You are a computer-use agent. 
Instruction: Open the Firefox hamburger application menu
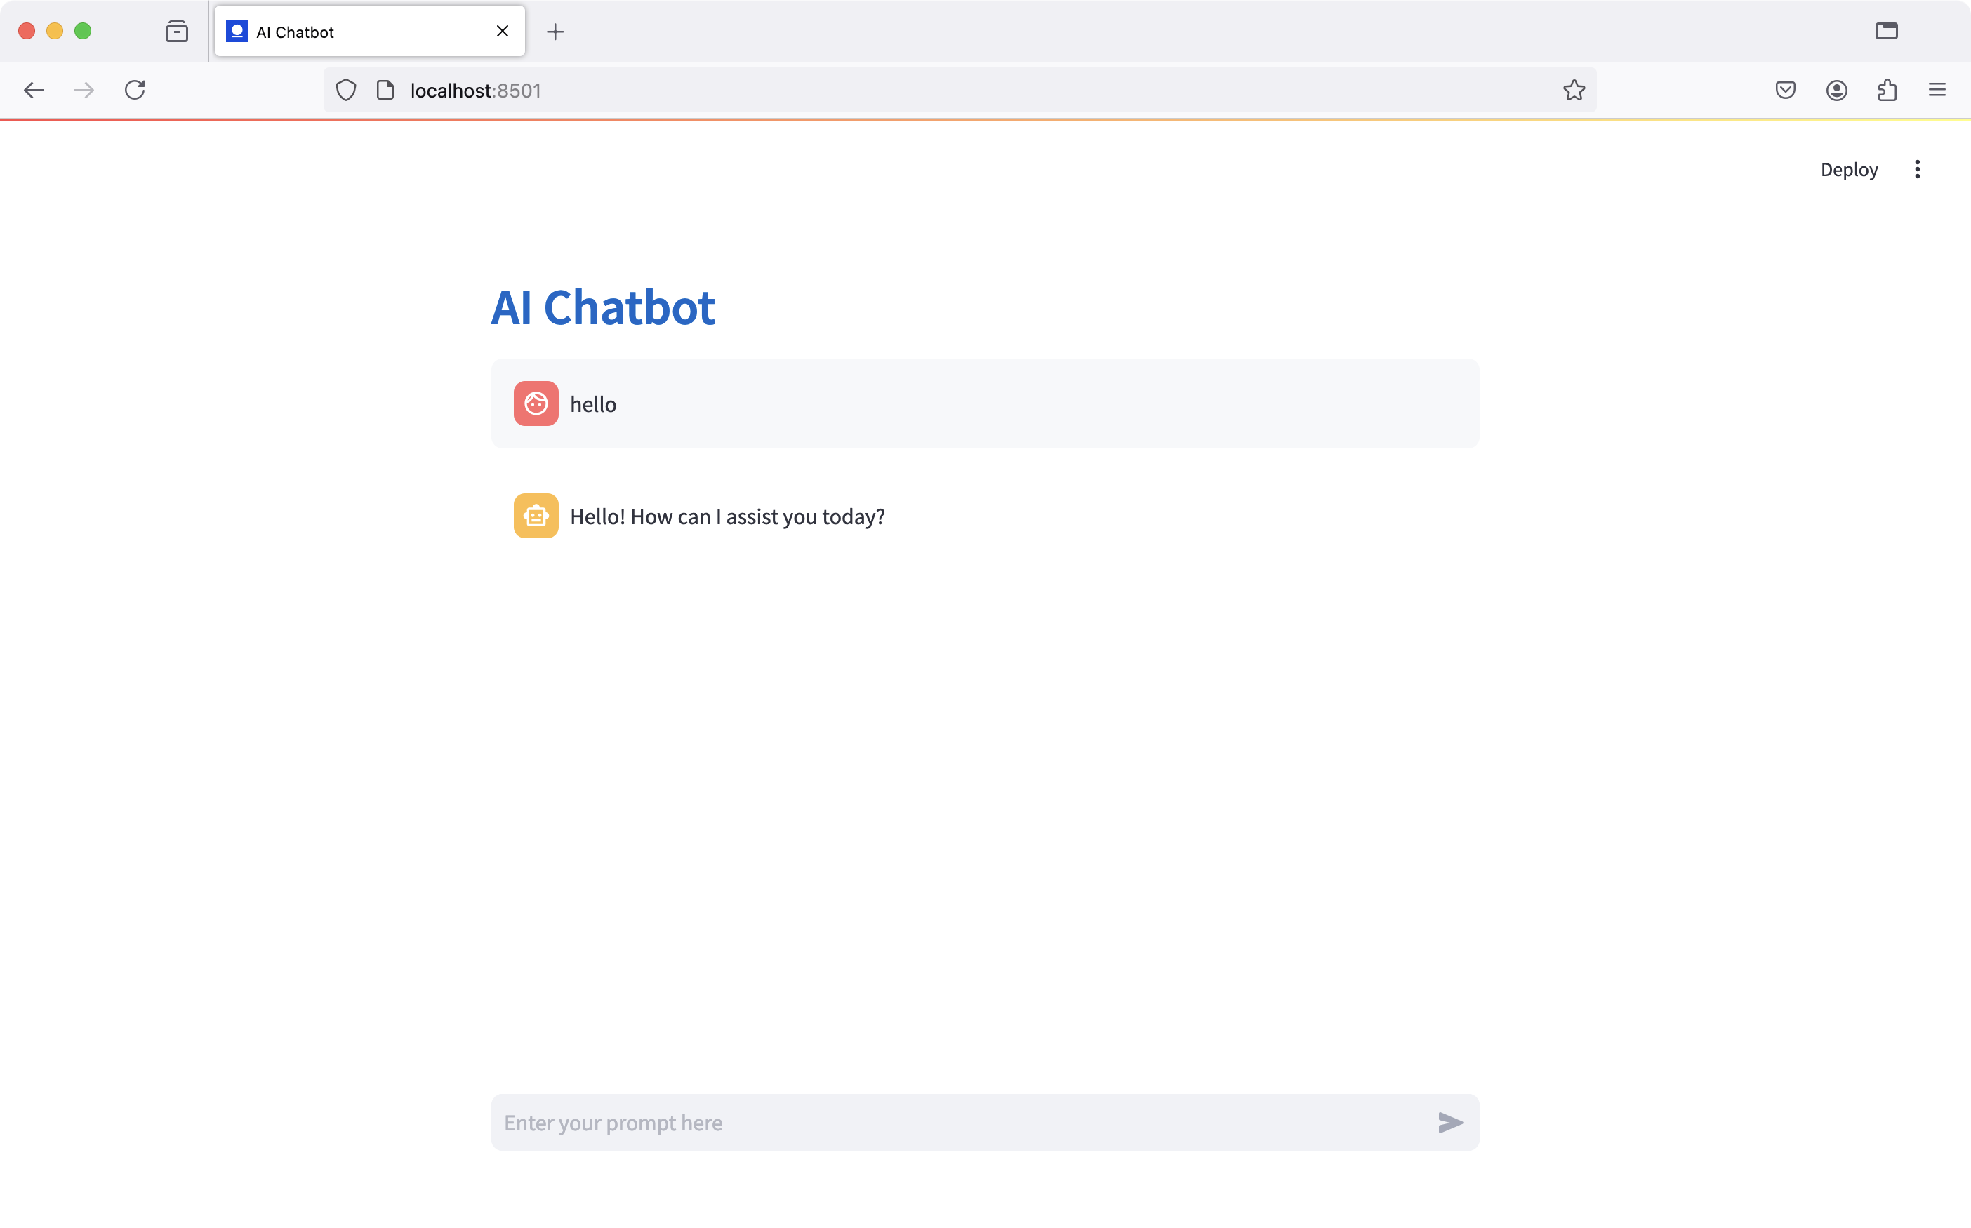(1937, 90)
